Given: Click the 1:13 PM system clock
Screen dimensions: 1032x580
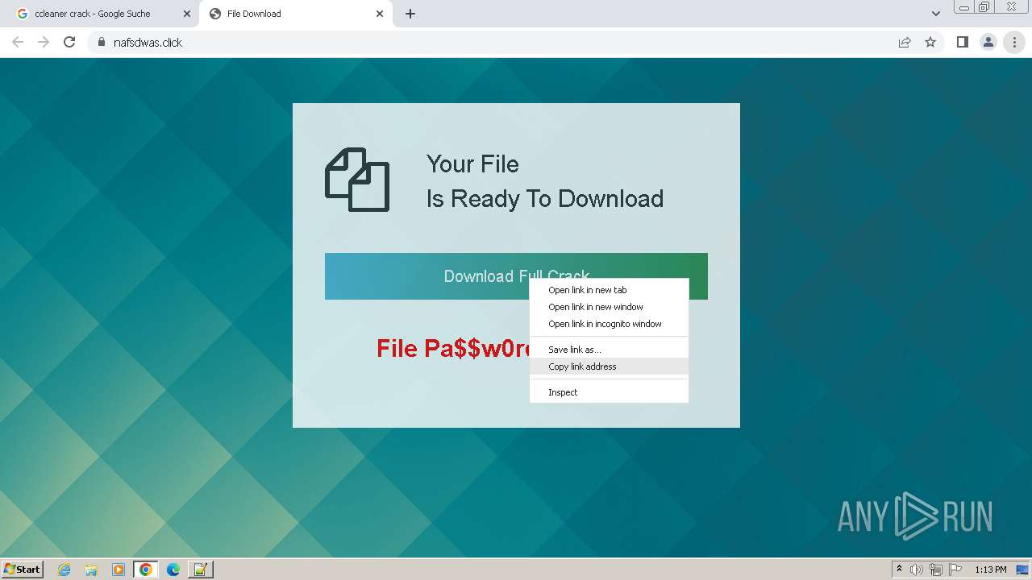Looking at the screenshot, I should [x=991, y=570].
